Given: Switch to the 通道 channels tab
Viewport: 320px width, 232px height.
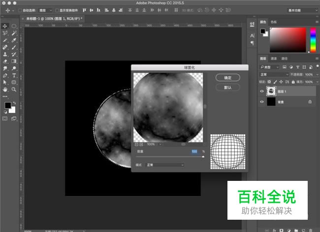Looking at the screenshot, I should coord(274,58).
